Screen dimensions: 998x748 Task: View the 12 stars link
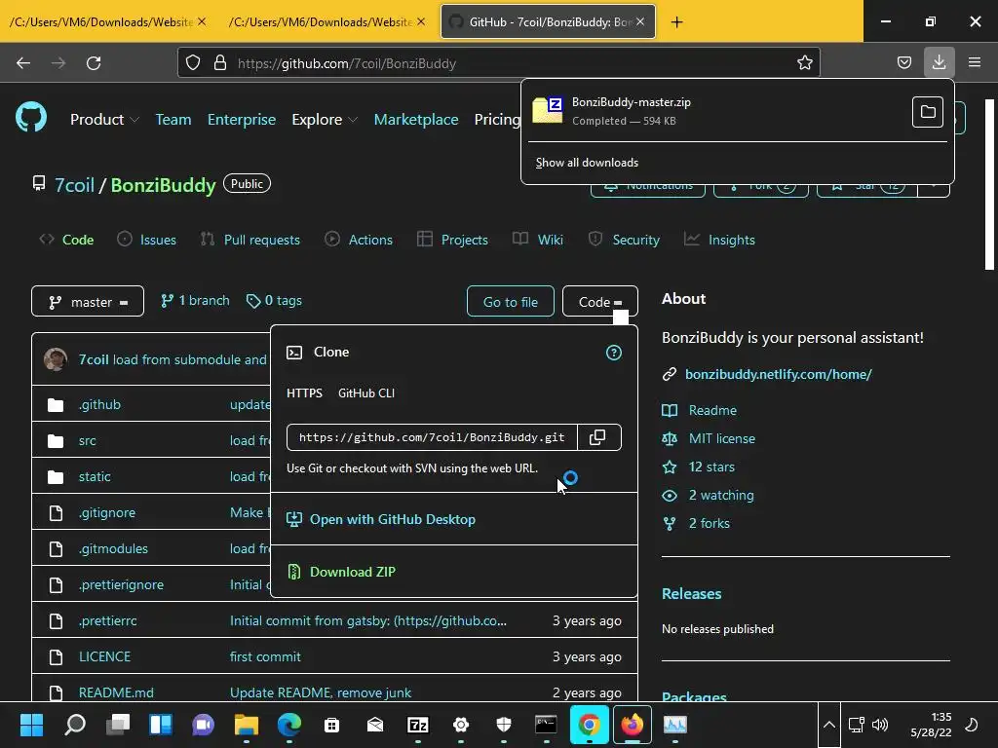pyautogui.click(x=711, y=467)
